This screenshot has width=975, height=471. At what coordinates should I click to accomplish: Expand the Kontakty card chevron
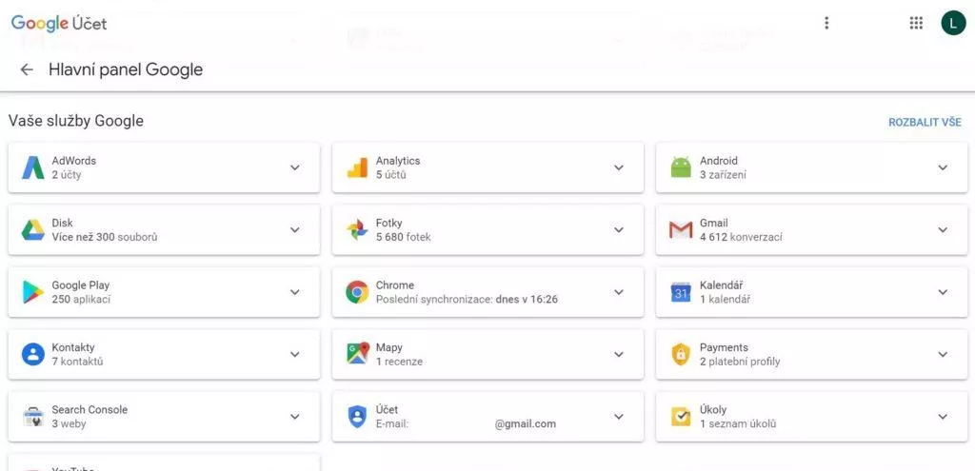pos(295,354)
